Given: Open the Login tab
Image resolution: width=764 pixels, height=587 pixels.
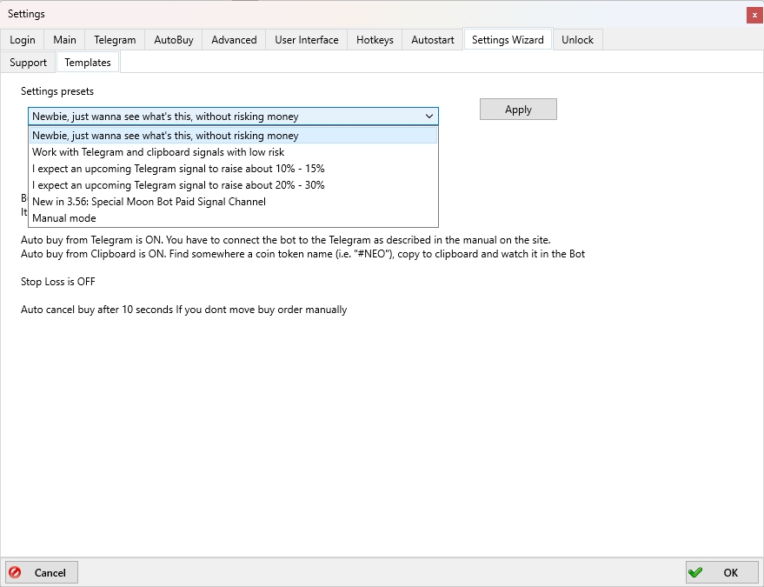Looking at the screenshot, I should [x=23, y=40].
